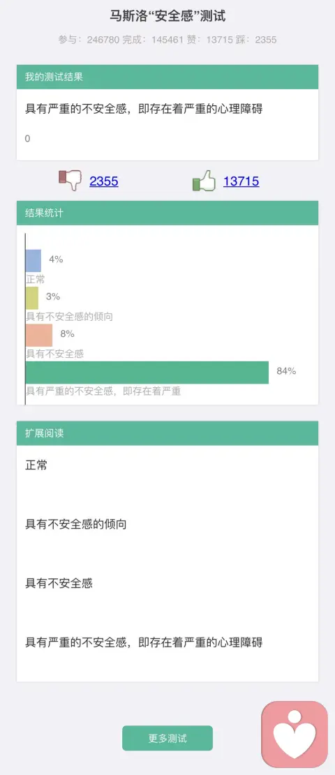Click the green thumbs-up like icon
The height and width of the screenshot is (775, 335).
tap(204, 181)
